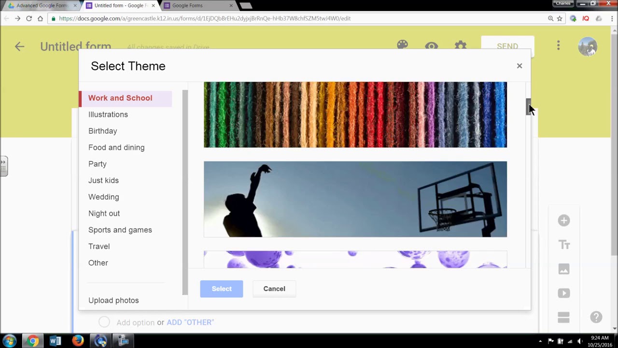Viewport: 618px width, 348px height.
Task: Click the add video icon
Action: (x=564, y=293)
